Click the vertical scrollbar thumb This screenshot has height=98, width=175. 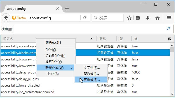172,50
